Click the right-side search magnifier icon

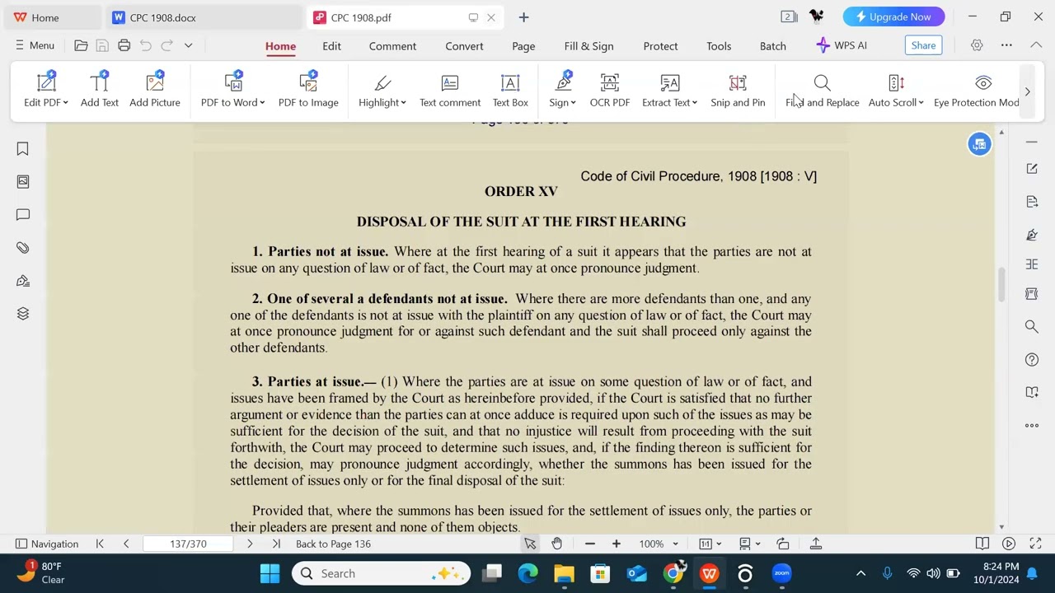1032,327
